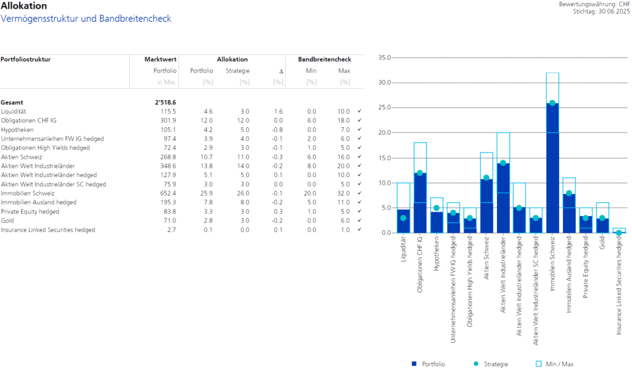Select the checkmark beside the Gold row

pos(359,221)
